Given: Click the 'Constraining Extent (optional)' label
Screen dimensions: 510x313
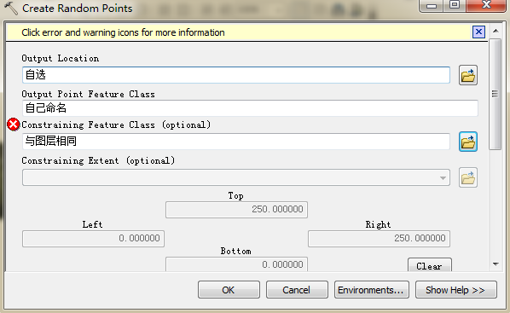Looking at the screenshot, I should tap(98, 160).
